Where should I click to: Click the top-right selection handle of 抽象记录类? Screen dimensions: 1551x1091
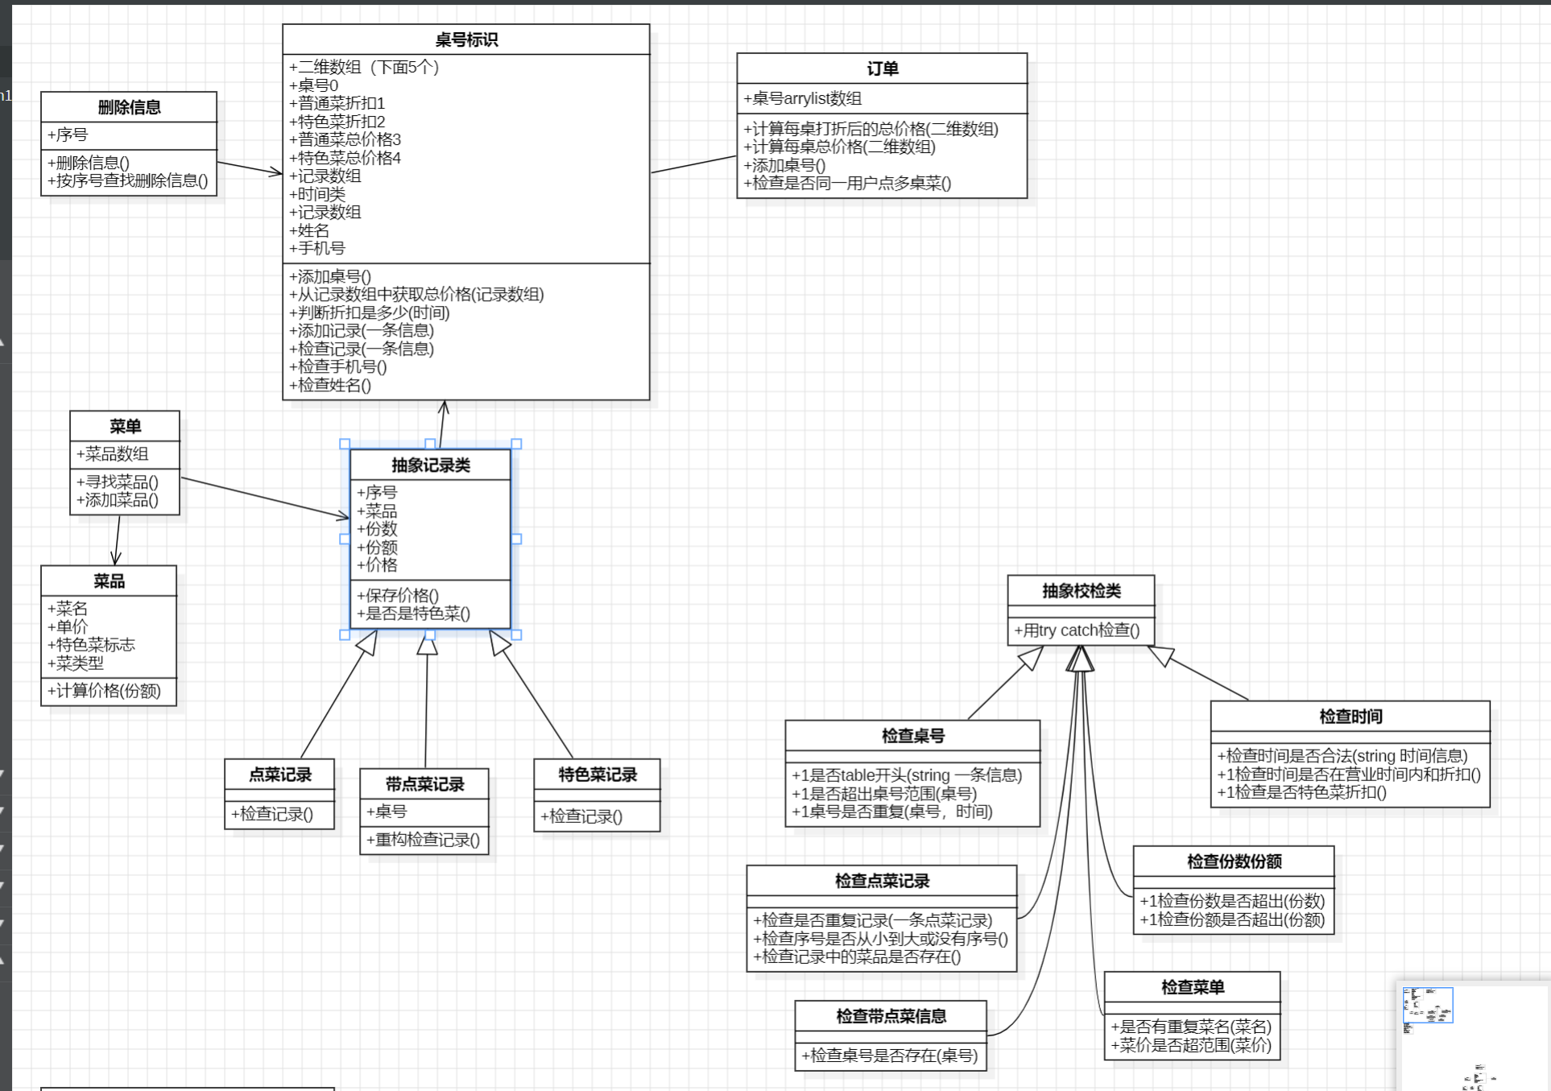(516, 444)
